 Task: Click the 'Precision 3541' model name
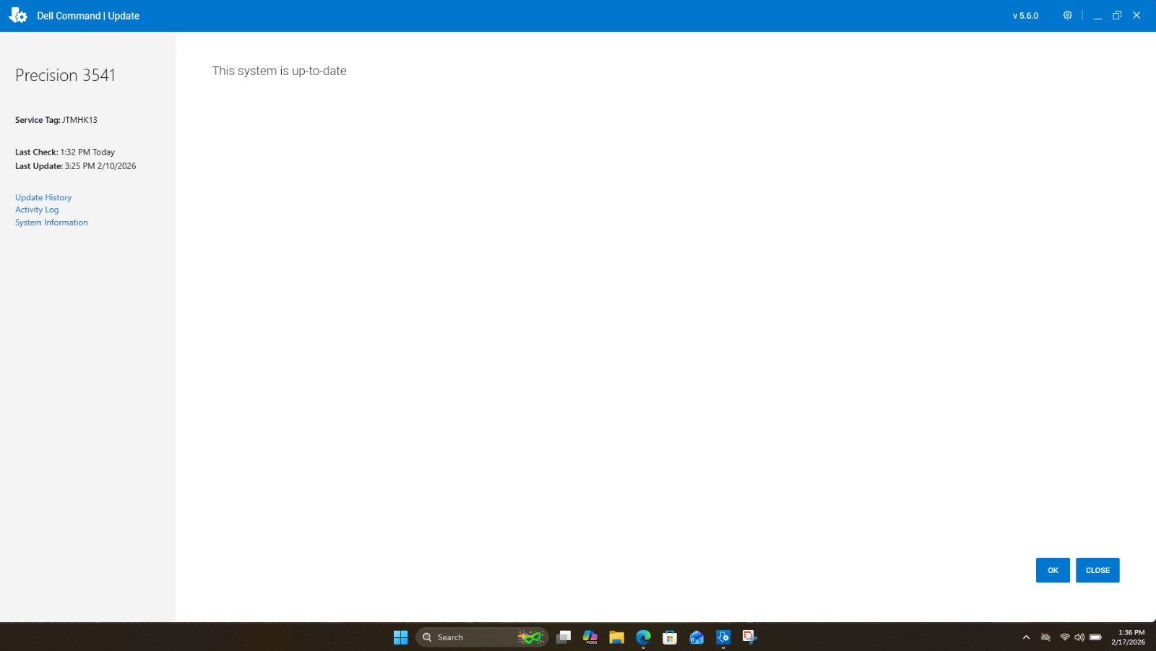click(65, 75)
